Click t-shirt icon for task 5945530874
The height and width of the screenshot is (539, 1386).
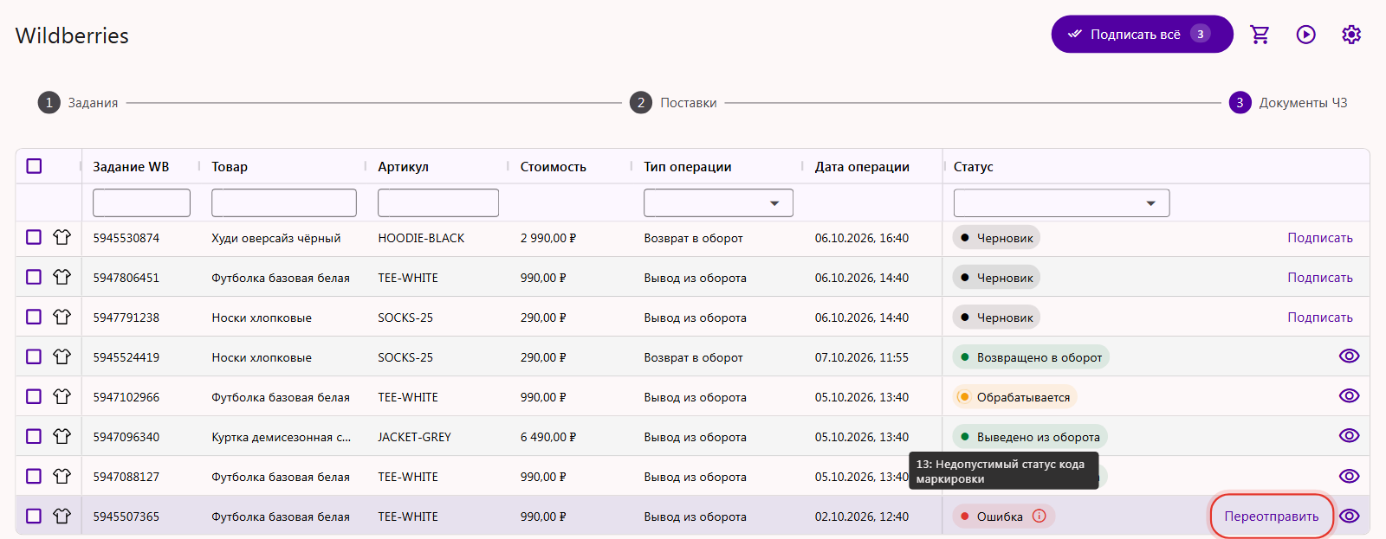62,237
